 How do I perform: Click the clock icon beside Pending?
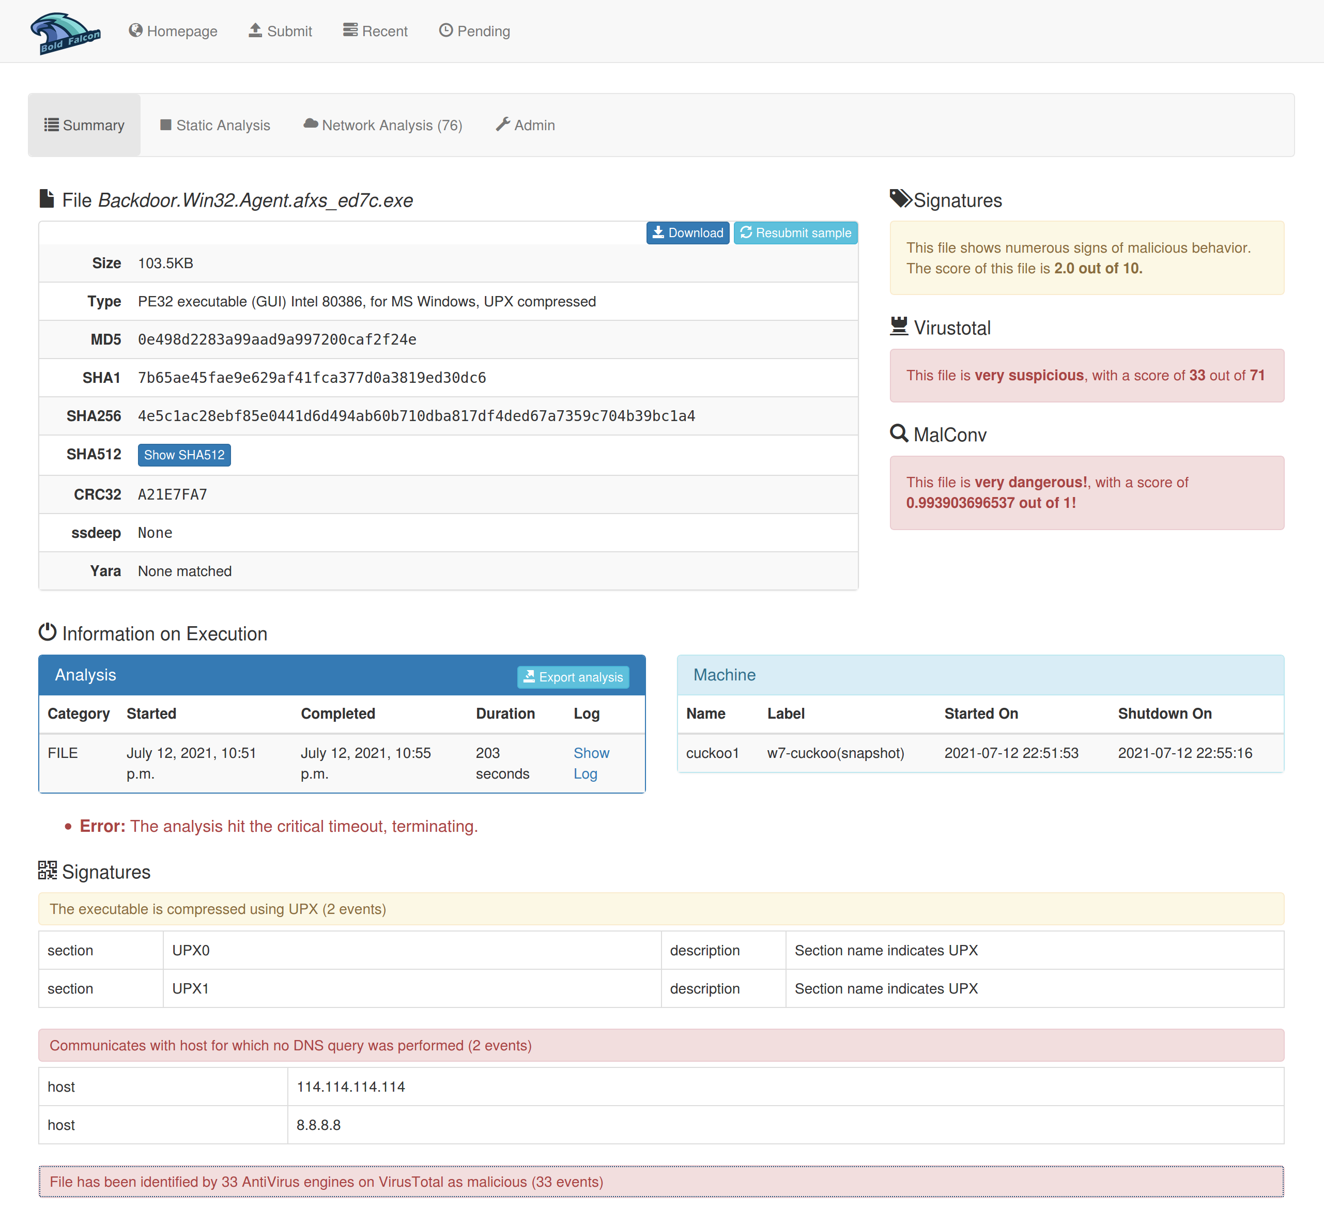pos(445,30)
